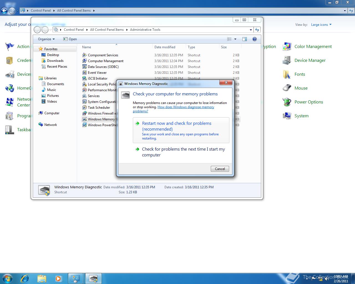Open Internet Explorer from the taskbar

click(x=25, y=278)
